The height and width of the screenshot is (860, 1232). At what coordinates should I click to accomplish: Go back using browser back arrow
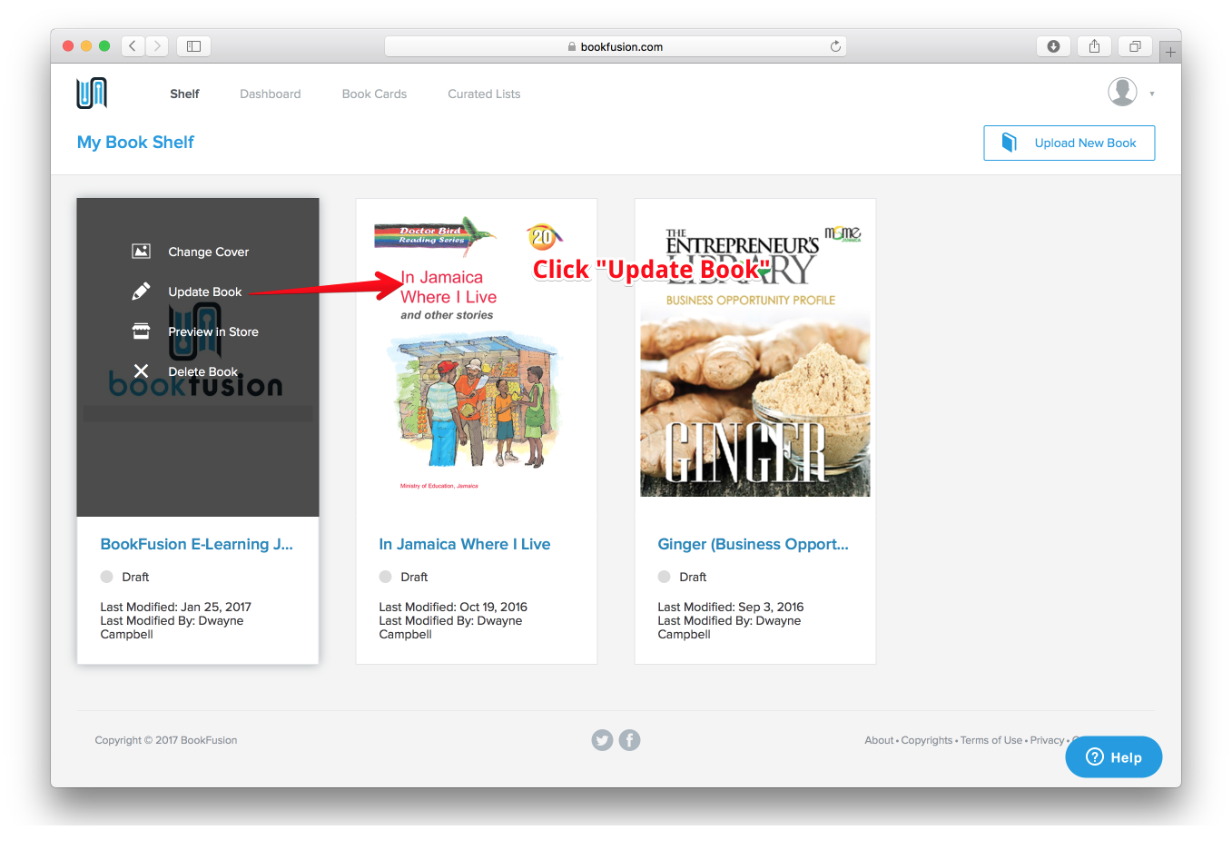click(133, 46)
